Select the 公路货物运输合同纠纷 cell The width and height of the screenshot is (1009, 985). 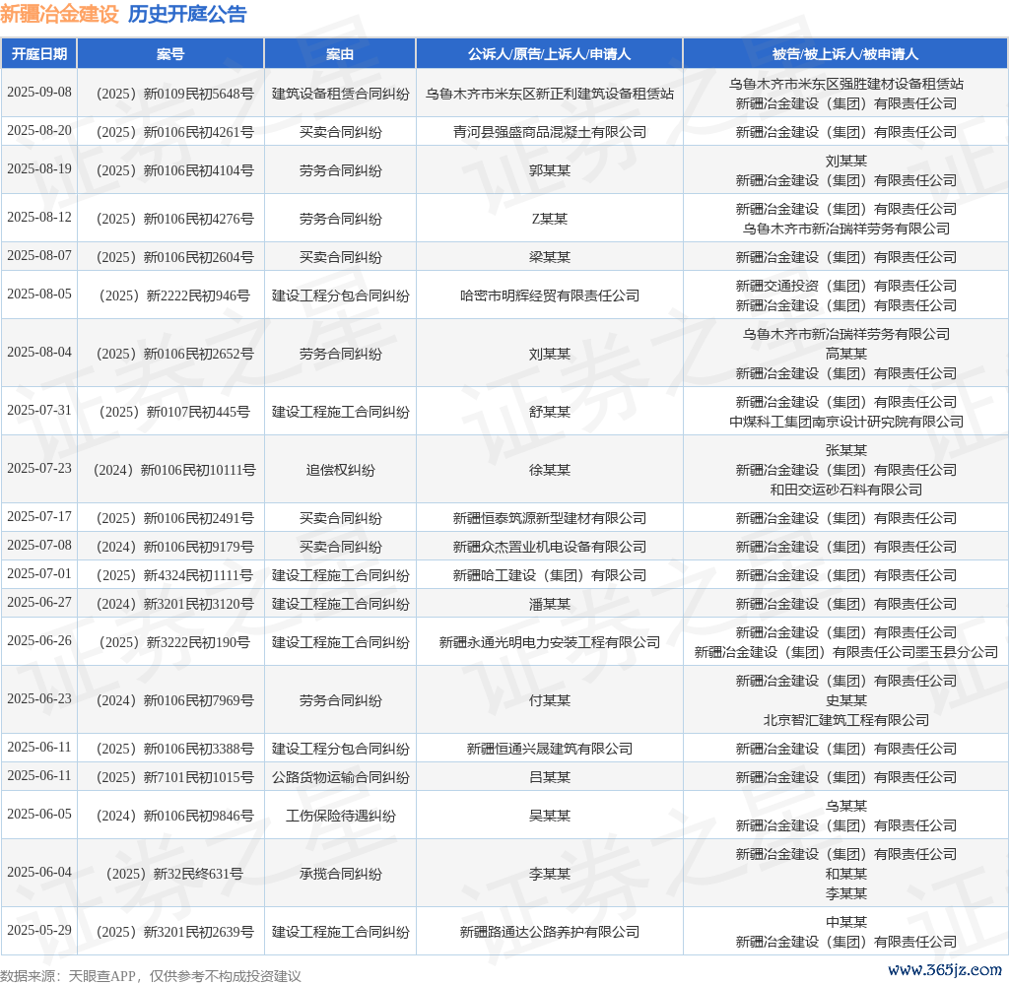(340, 777)
